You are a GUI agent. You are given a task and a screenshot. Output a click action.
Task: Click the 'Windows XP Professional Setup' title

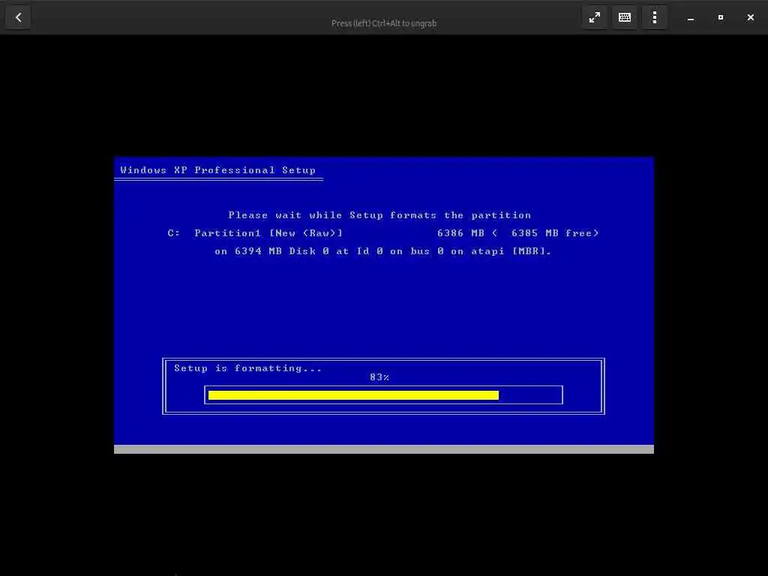coord(218,170)
